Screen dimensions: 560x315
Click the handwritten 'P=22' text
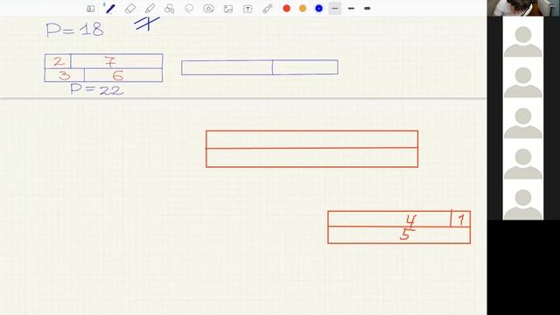pyautogui.click(x=97, y=89)
